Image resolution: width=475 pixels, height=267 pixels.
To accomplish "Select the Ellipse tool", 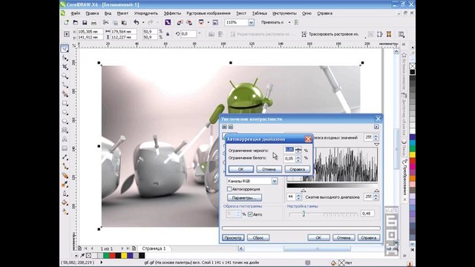I will click(x=65, y=112).
